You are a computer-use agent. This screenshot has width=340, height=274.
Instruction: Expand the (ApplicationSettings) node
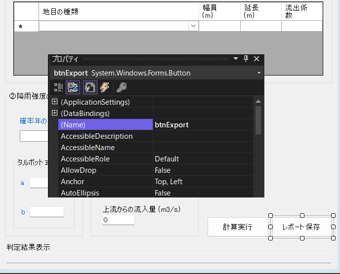tap(54, 102)
